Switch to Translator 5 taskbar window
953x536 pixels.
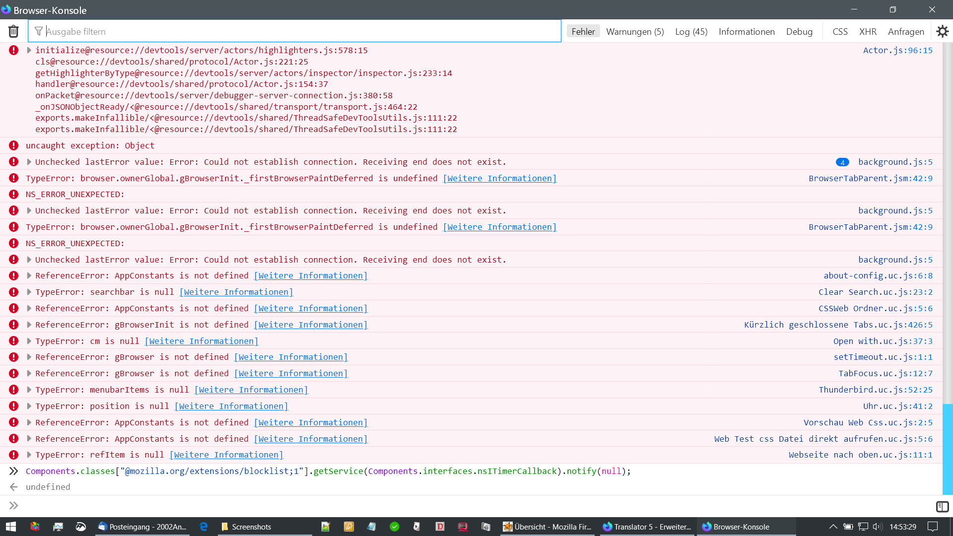tap(647, 527)
